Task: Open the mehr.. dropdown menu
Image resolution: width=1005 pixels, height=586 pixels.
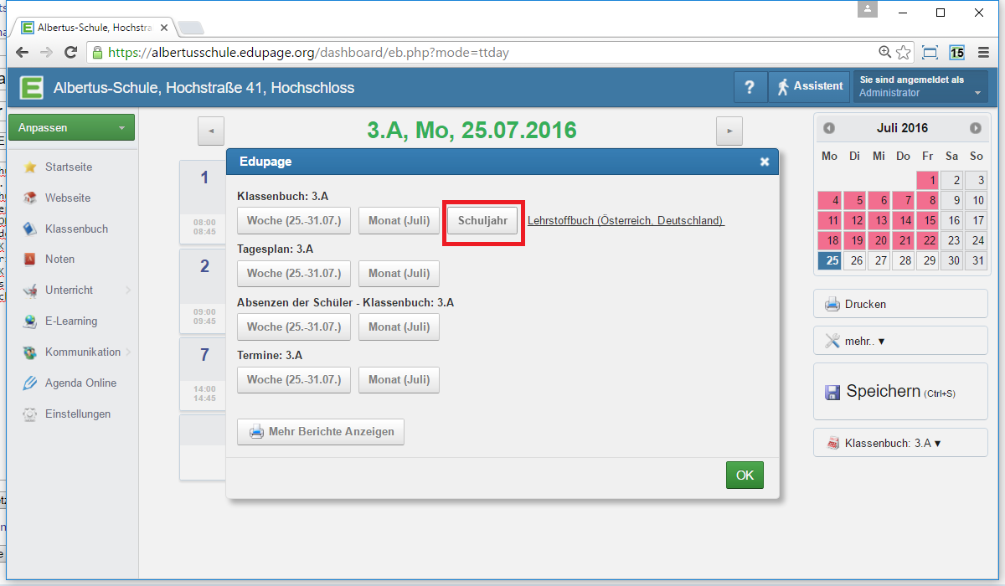Action: point(900,341)
